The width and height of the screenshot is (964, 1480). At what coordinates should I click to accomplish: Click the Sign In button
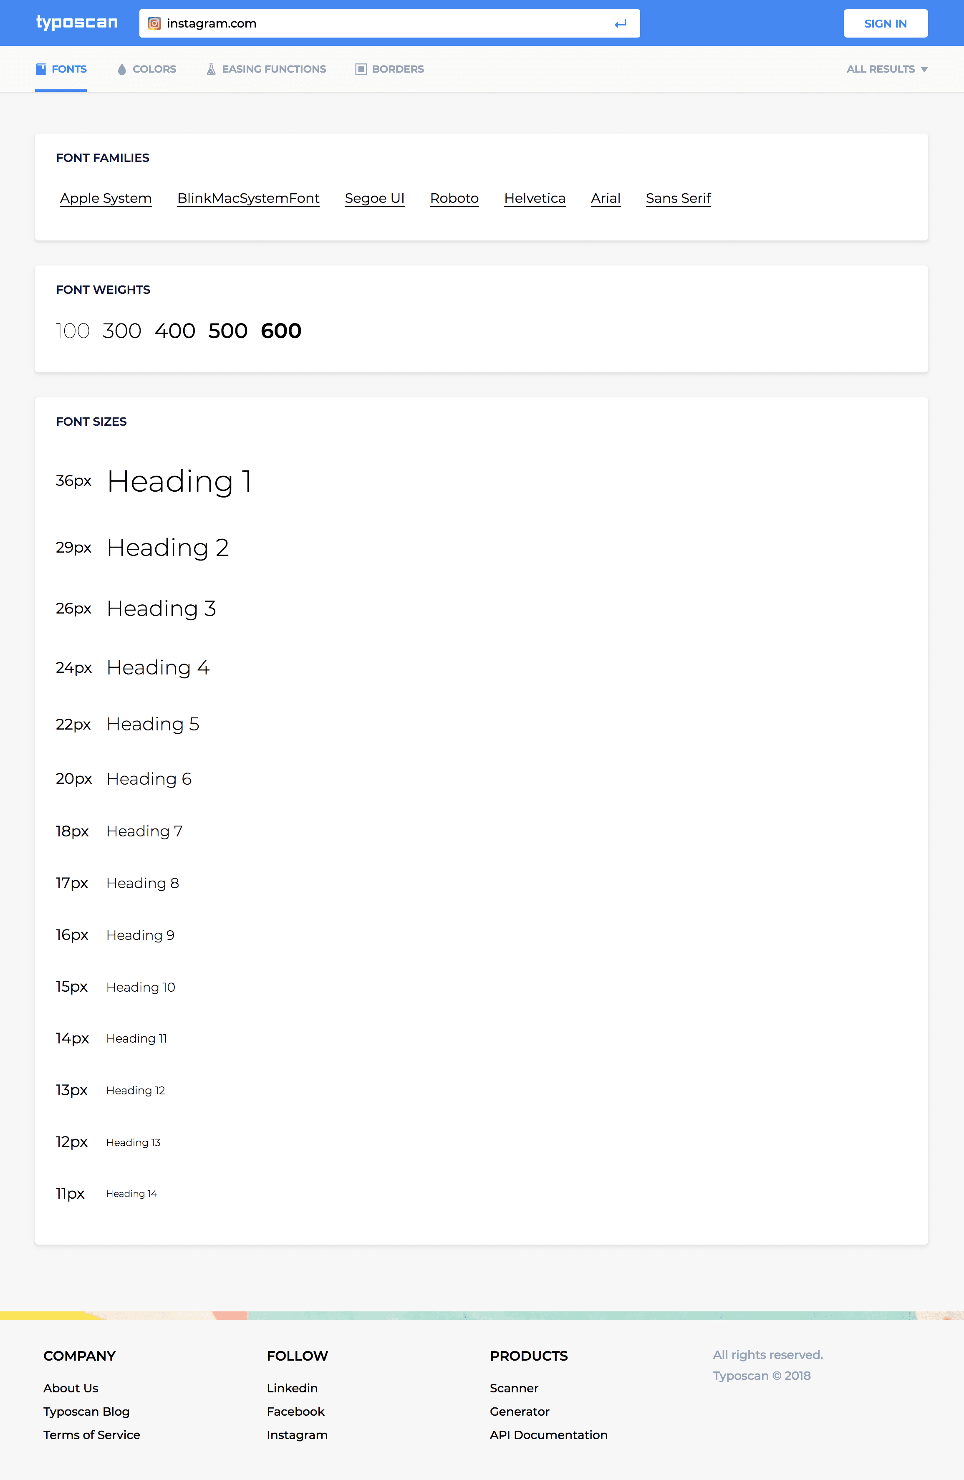click(x=885, y=24)
